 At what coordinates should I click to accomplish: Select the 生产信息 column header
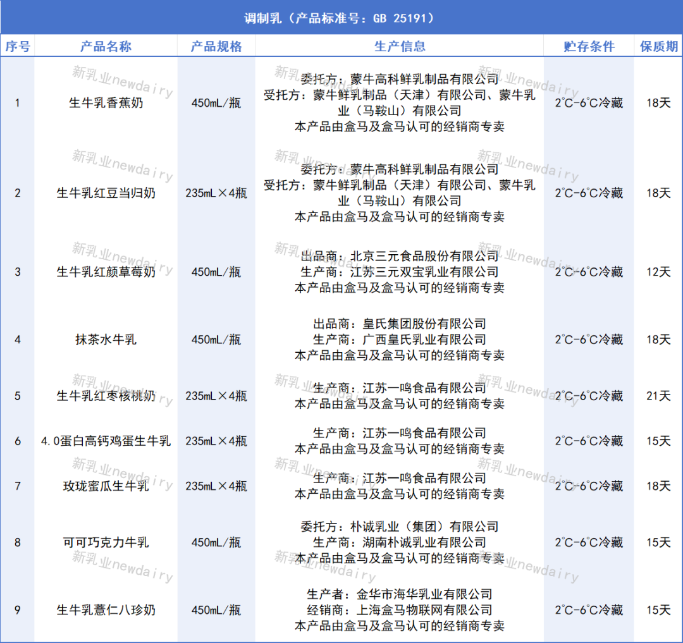pos(400,46)
